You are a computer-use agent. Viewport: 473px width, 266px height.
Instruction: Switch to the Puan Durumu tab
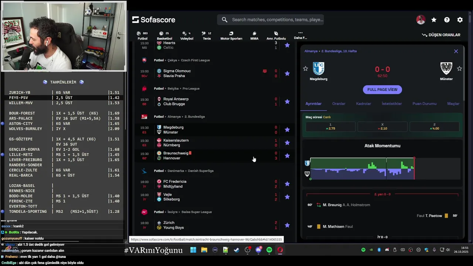[x=424, y=104]
